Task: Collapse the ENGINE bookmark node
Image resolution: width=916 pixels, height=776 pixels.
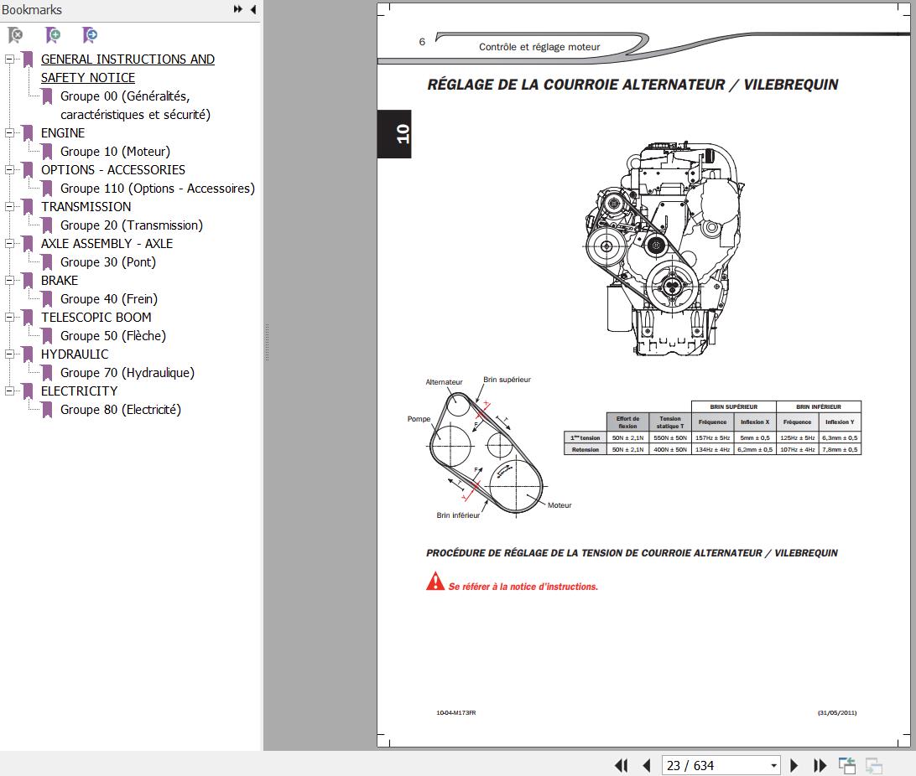Action: click(9, 133)
